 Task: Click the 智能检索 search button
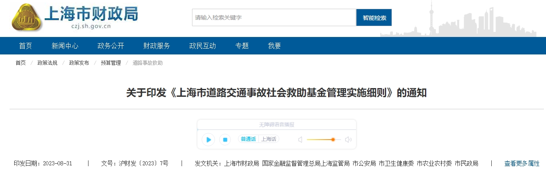pyautogui.click(x=374, y=17)
